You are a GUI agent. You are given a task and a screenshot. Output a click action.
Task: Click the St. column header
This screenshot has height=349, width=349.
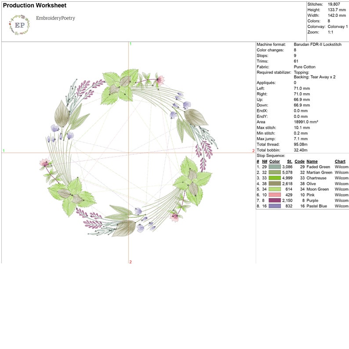click(x=290, y=161)
